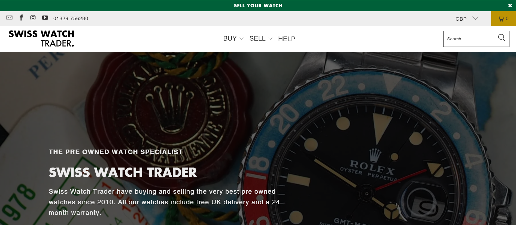Viewport: 516px width, 225px height.
Task: Open the BUY navigation item
Action: 230,38
